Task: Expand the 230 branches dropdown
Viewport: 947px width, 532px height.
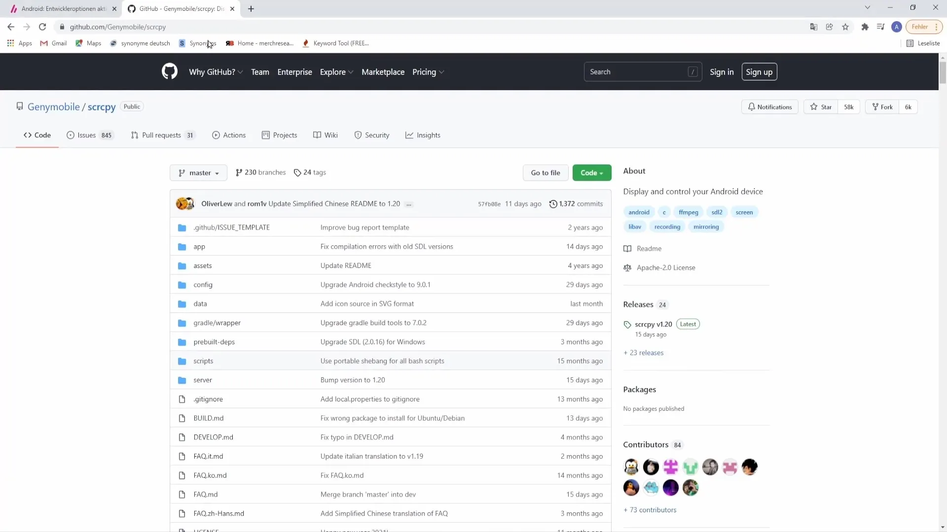Action: (260, 172)
